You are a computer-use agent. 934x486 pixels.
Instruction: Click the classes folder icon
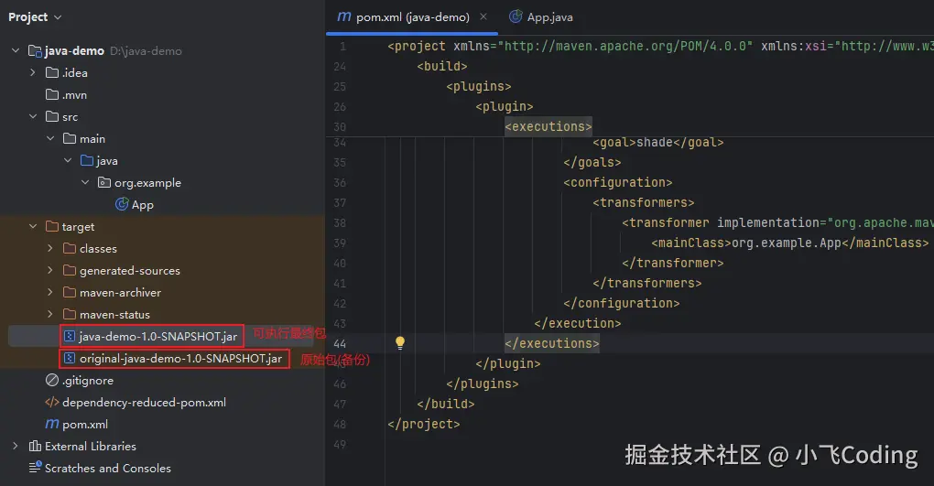70,248
